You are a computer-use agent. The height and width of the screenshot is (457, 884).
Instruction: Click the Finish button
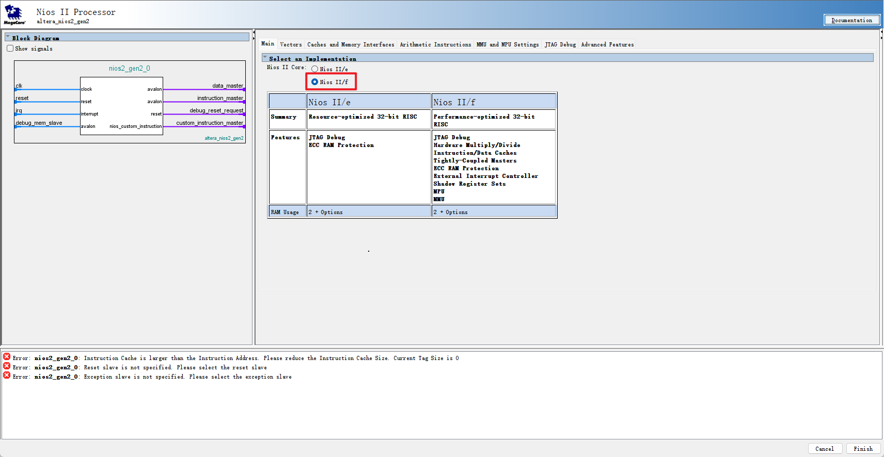[863, 449]
